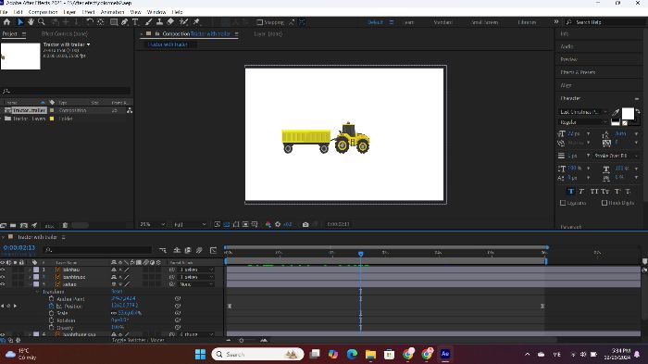Click the eyedropper in Character panel

[616, 112]
